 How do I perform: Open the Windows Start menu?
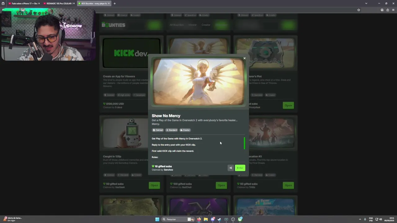pyautogui.click(x=157, y=219)
